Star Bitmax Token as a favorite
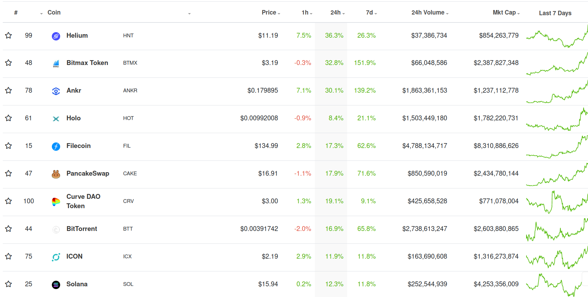The image size is (588, 297). click(9, 63)
